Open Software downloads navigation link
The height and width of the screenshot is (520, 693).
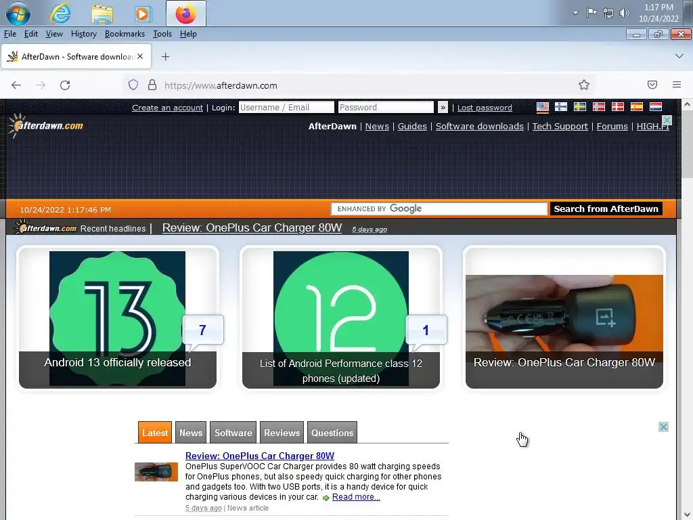(x=480, y=126)
